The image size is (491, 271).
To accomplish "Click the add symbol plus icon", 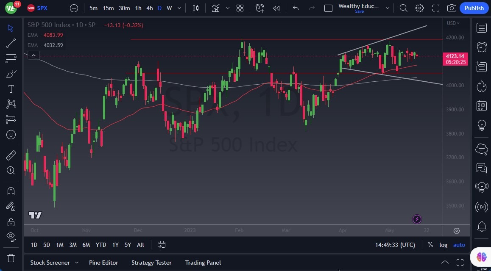I will coord(74,8).
